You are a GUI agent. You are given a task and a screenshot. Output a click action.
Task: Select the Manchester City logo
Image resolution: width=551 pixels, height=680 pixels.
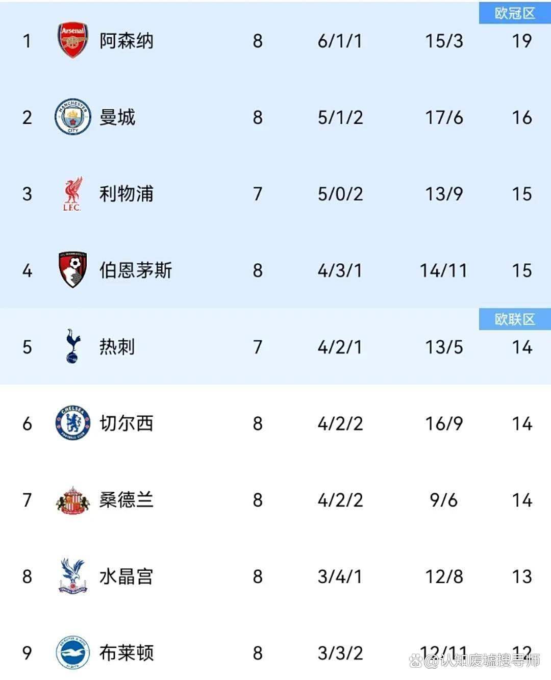pos(71,117)
